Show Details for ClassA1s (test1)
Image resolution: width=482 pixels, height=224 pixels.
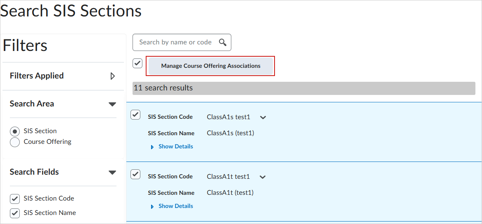176,147
